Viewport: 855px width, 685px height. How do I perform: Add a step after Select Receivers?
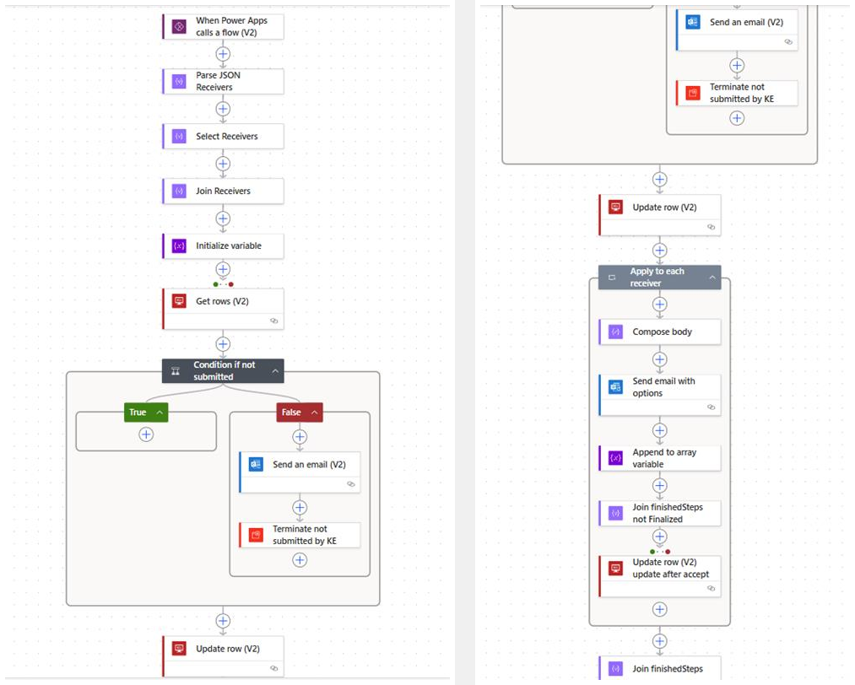click(x=223, y=164)
